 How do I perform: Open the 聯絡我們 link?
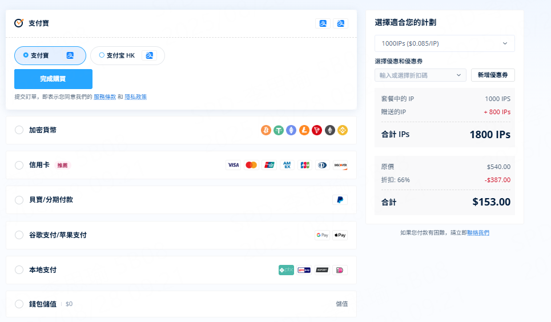coord(478,233)
